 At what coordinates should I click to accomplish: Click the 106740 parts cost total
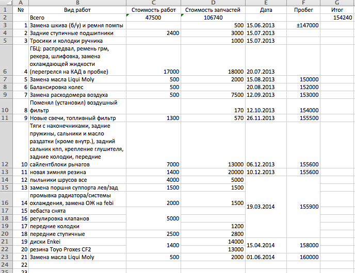point(214,18)
